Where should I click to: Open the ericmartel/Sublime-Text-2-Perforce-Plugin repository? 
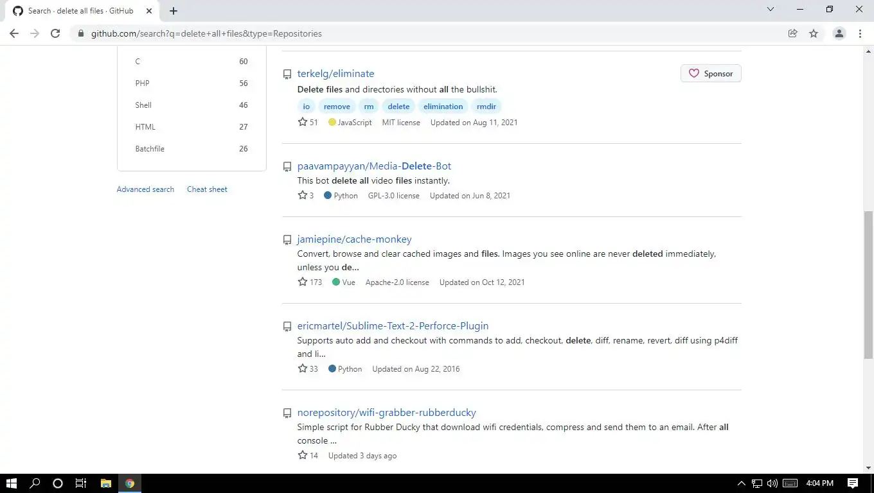(393, 326)
